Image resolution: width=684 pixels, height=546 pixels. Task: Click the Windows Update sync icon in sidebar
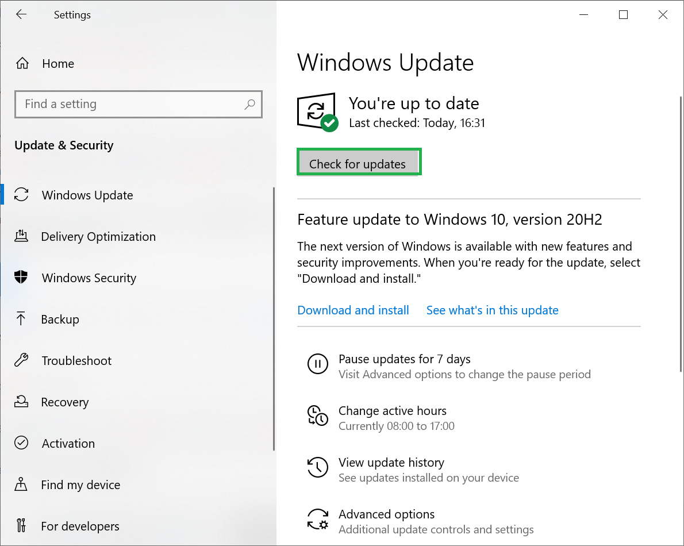click(21, 194)
